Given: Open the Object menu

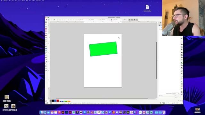Looking at the screenshot, I should click(23, 1).
